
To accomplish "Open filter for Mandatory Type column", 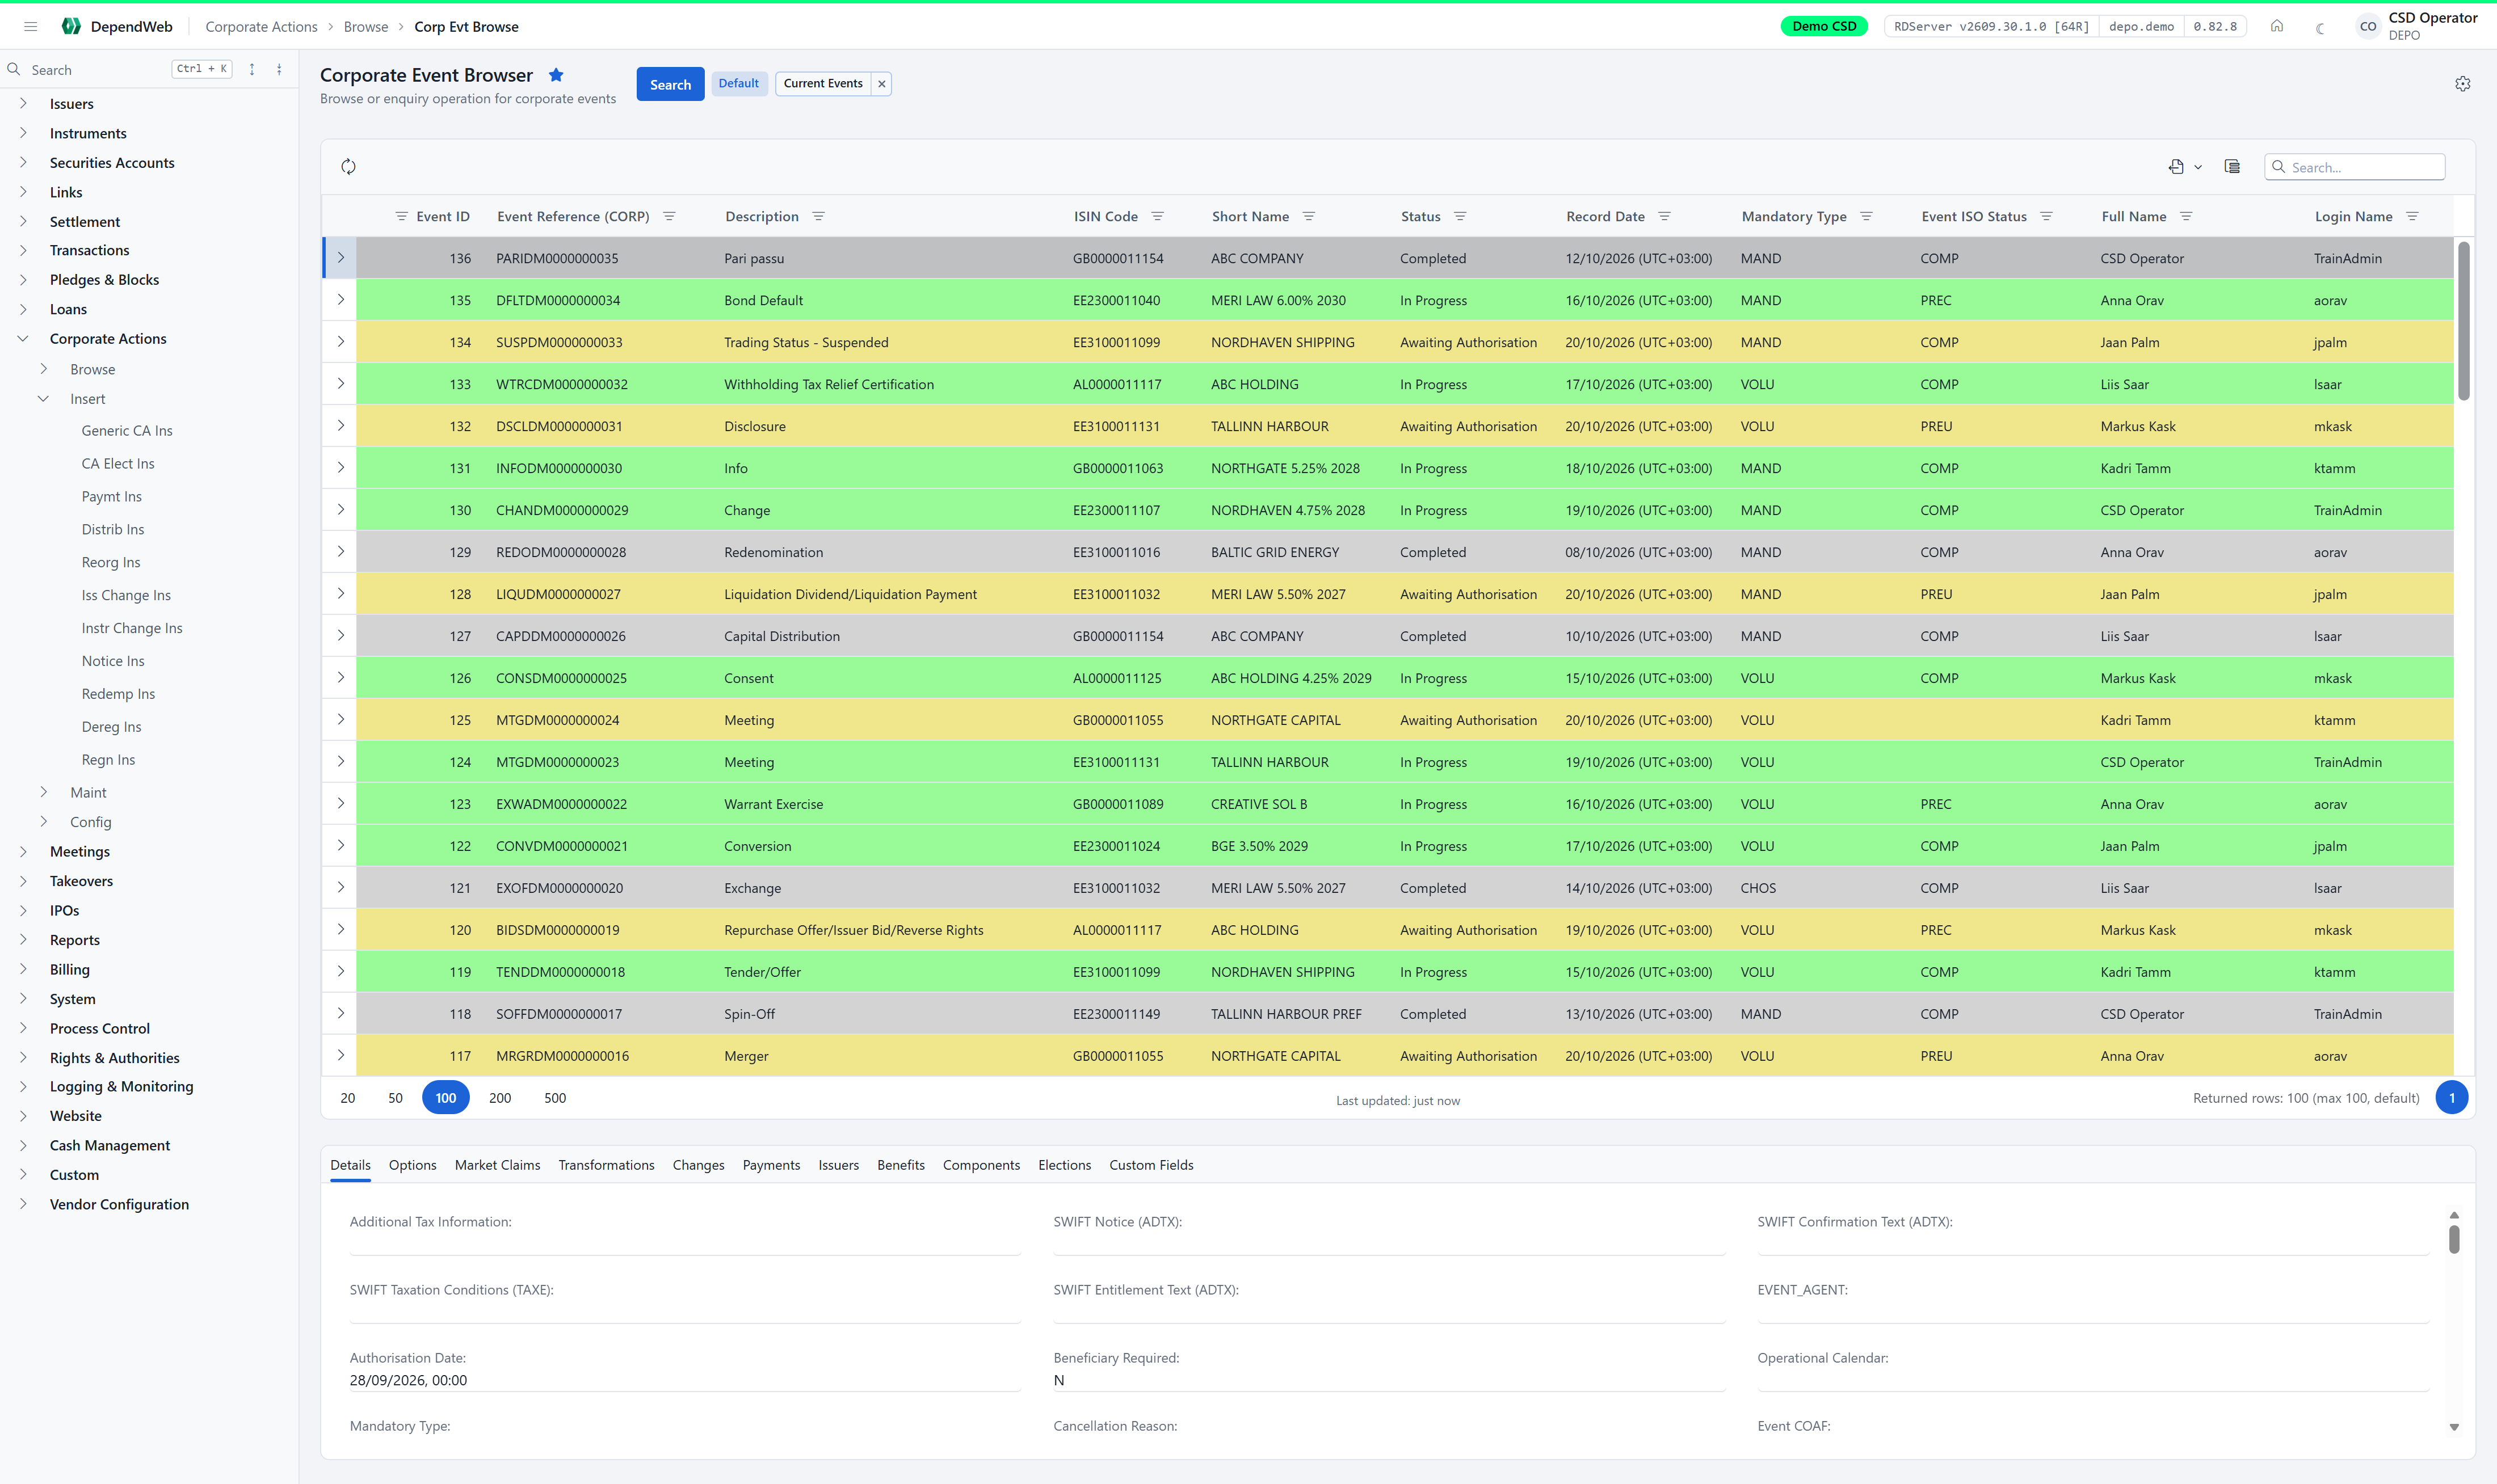I will 1866,217.
